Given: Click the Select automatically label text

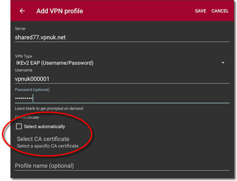Looking at the screenshot, I should pyautogui.click(x=44, y=126).
